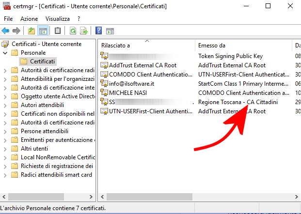
Task: Expand Emittenti per autenticazione folder
Action: click(5, 140)
